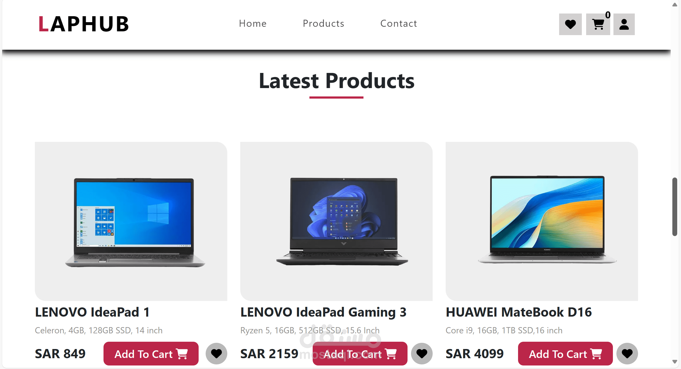Open the wishlist heart icon in header
The width and height of the screenshot is (681, 369).
570,24
